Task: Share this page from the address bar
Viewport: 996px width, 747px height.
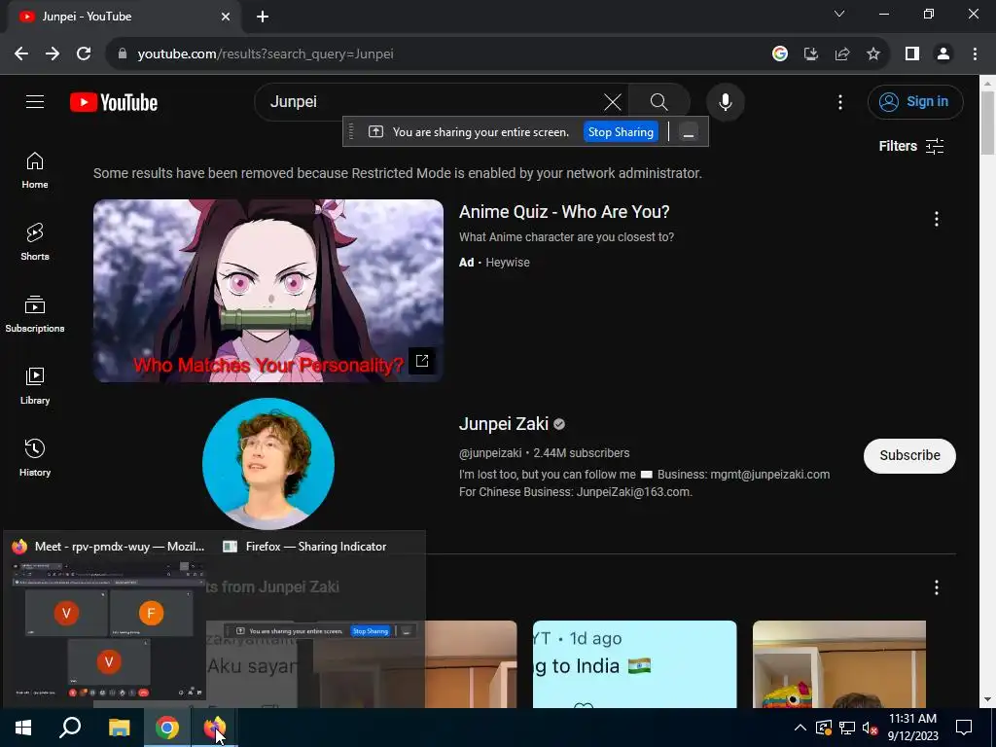Action: 842,54
